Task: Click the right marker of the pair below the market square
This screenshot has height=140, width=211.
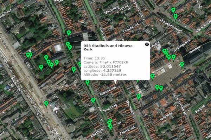Action: [161, 89]
